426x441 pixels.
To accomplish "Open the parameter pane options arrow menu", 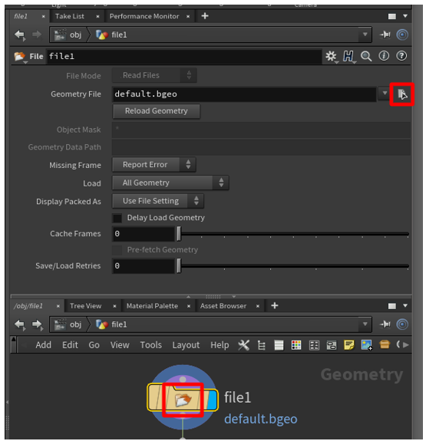I will [x=405, y=16].
